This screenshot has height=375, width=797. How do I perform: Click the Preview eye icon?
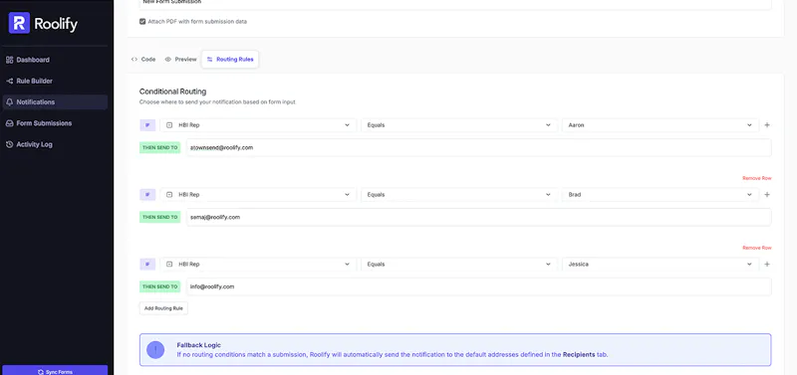tap(167, 60)
